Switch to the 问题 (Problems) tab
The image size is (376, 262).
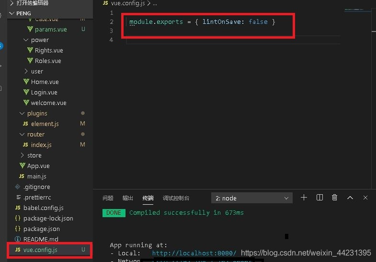point(108,198)
